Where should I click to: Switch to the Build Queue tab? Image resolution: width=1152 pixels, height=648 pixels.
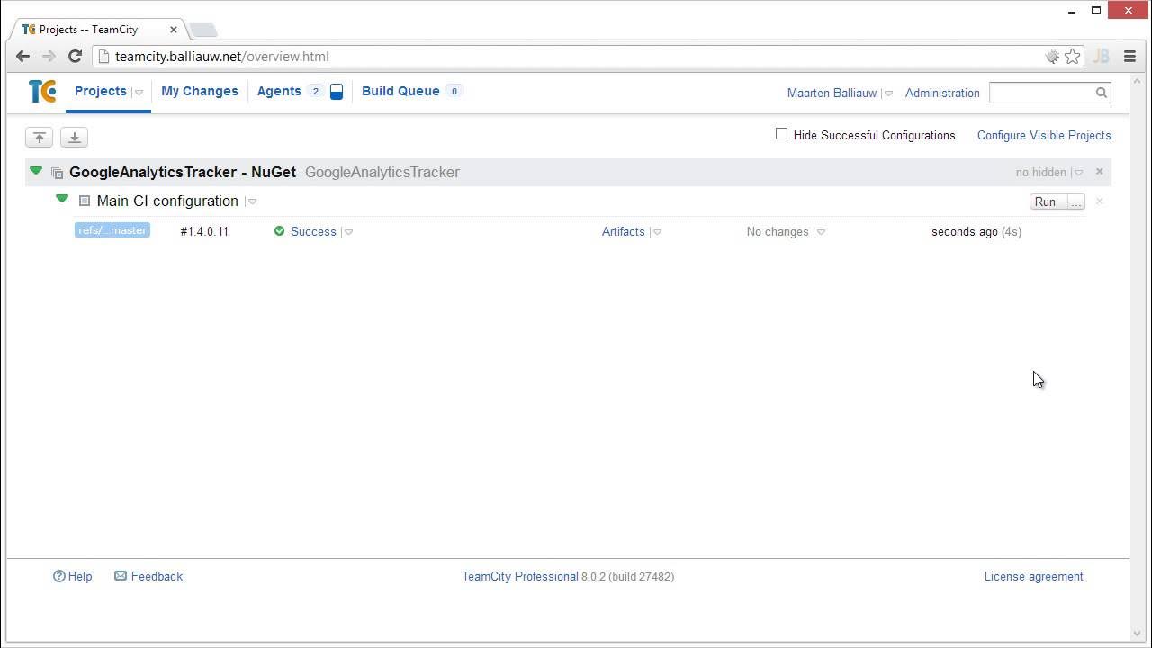(400, 91)
